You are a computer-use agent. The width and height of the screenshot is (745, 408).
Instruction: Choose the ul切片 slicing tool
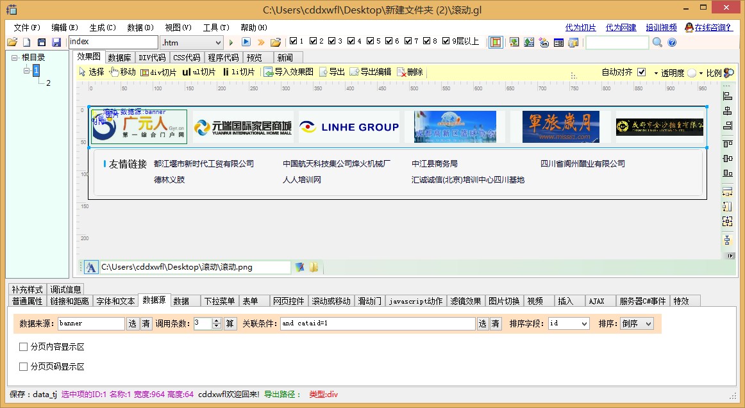tap(199, 72)
